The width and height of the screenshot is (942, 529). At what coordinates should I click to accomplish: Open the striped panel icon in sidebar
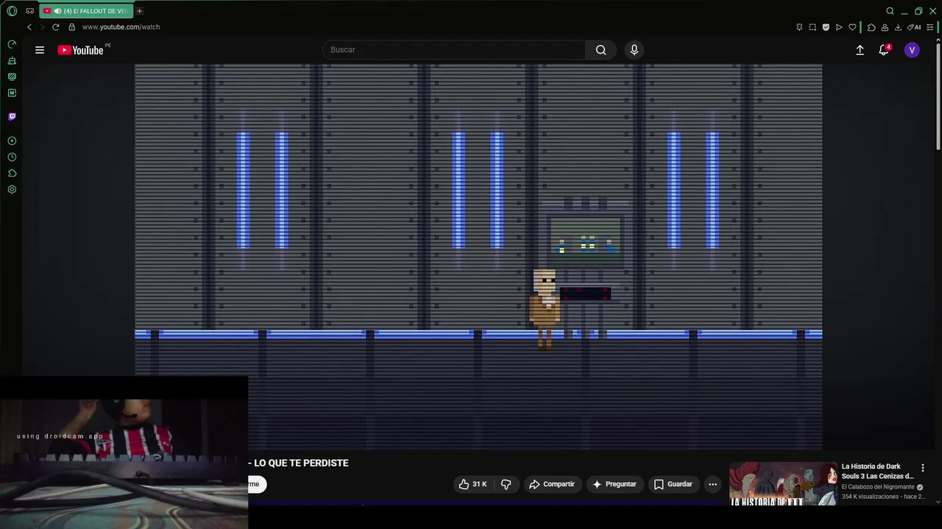click(12, 76)
